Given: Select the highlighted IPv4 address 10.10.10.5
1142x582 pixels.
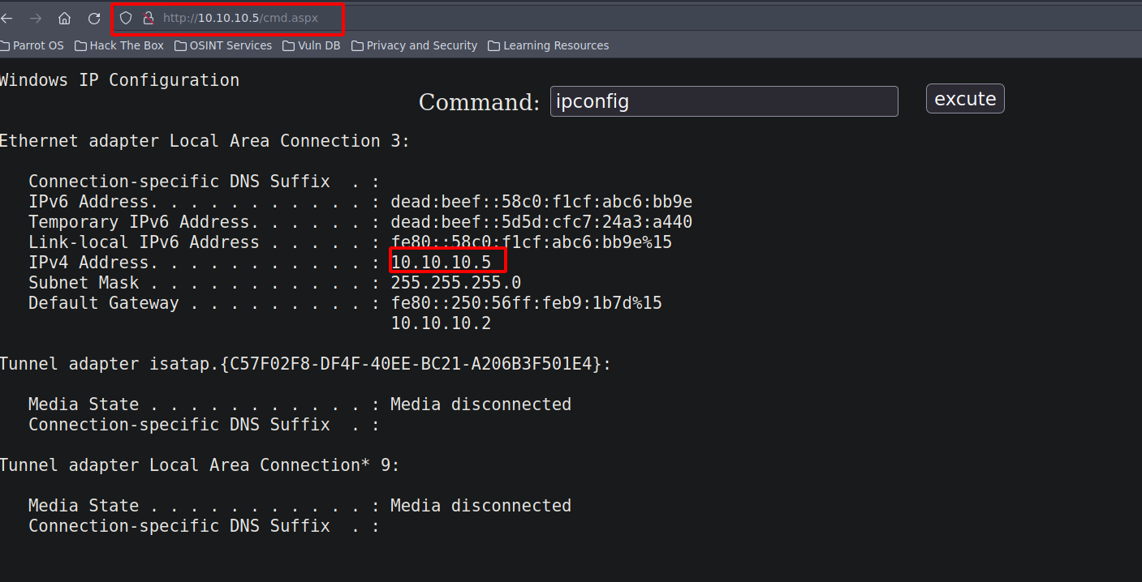Looking at the screenshot, I should click(x=447, y=261).
